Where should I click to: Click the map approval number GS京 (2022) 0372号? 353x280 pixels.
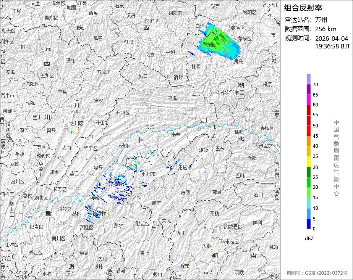pyautogui.click(x=326, y=273)
